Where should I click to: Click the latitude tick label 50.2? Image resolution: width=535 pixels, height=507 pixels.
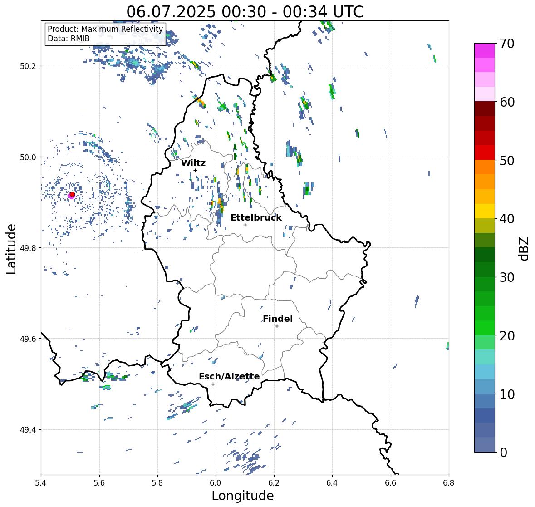28,66
